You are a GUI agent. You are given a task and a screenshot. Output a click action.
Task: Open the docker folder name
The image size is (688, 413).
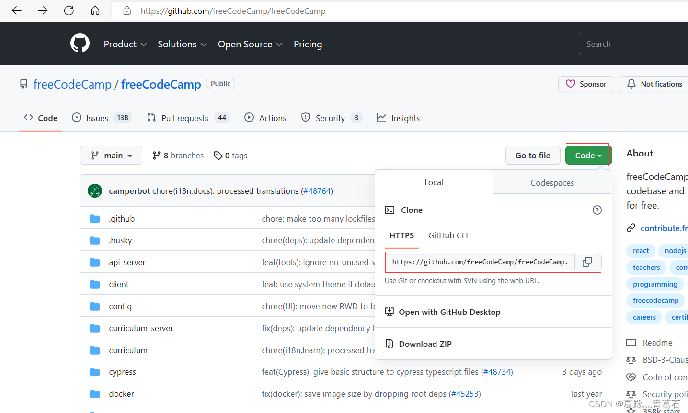(121, 394)
